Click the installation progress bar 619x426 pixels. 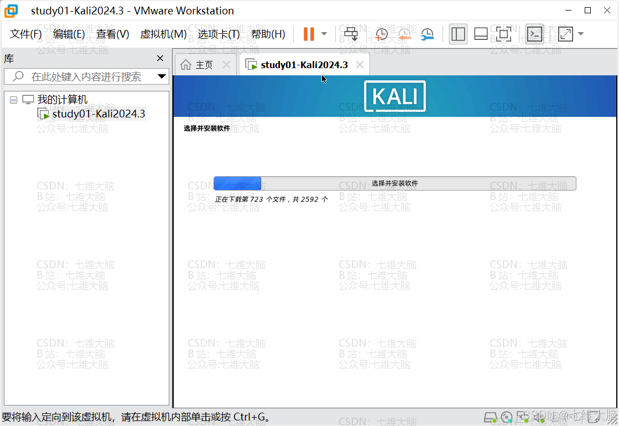pos(395,183)
